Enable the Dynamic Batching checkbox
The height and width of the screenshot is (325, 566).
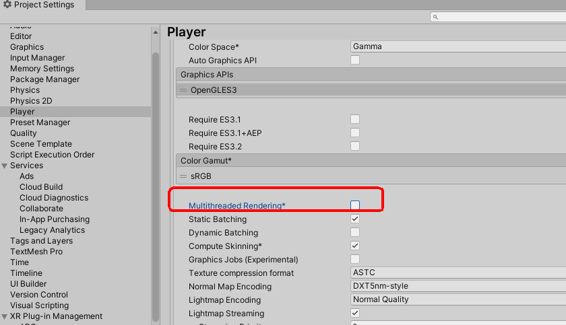355,232
